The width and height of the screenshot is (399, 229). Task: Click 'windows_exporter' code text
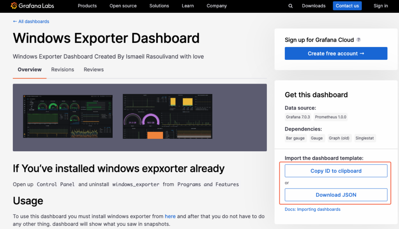click(x=136, y=184)
